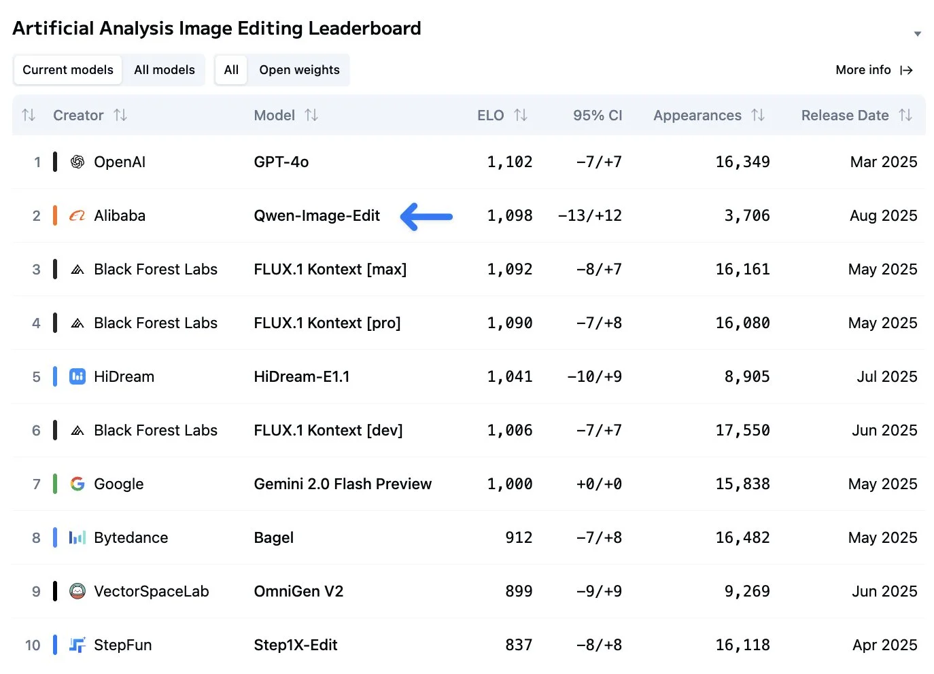Select the All filter tab
Viewport: 934px width, 674px height.
click(x=230, y=69)
